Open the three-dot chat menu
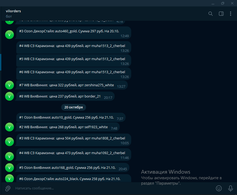 tap(231, 14)
